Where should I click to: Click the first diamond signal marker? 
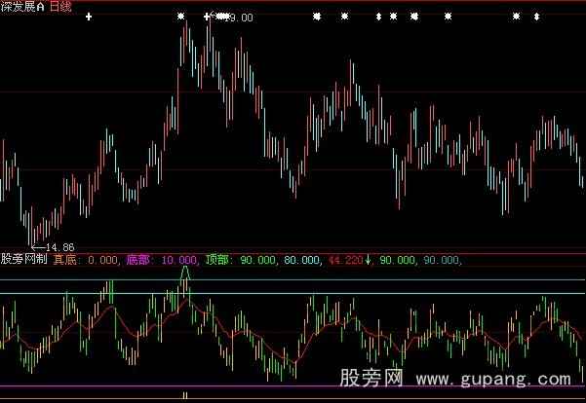(378, 17)
